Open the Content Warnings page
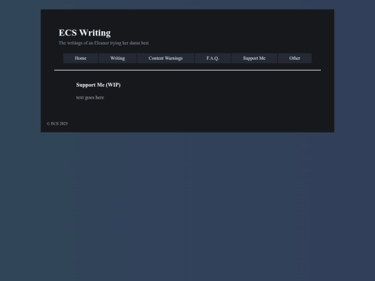Viewport: 375px width, 281px height. pyautogui.click(x=165, y=58)
